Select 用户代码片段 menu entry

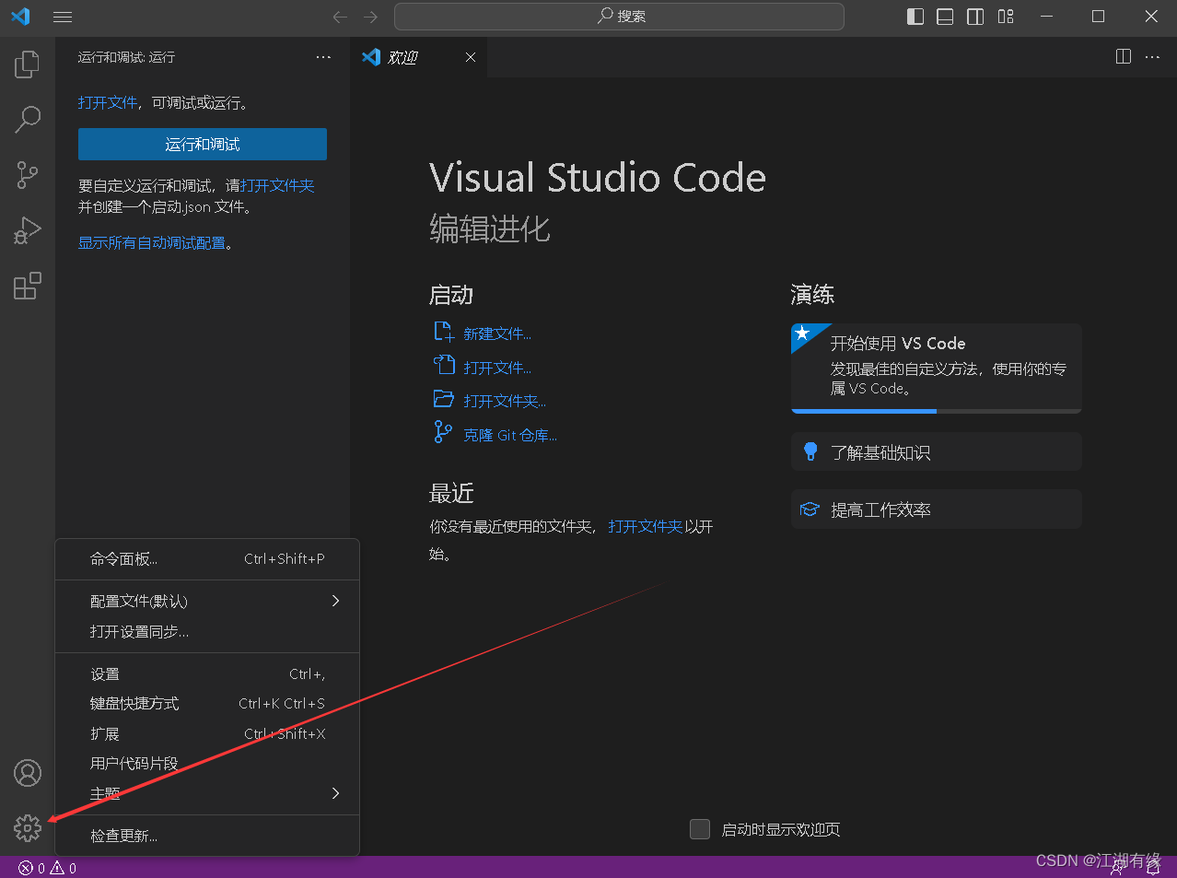pyautogui.click(x=207, y=764)
